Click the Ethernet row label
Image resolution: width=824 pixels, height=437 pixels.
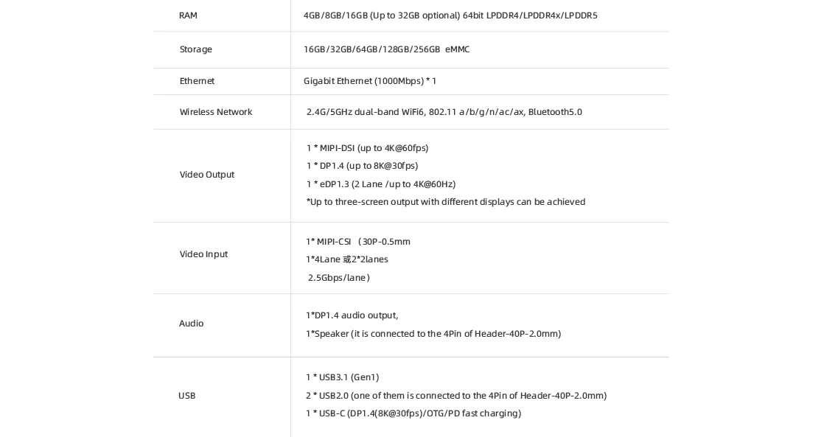[x=197, y=81]
